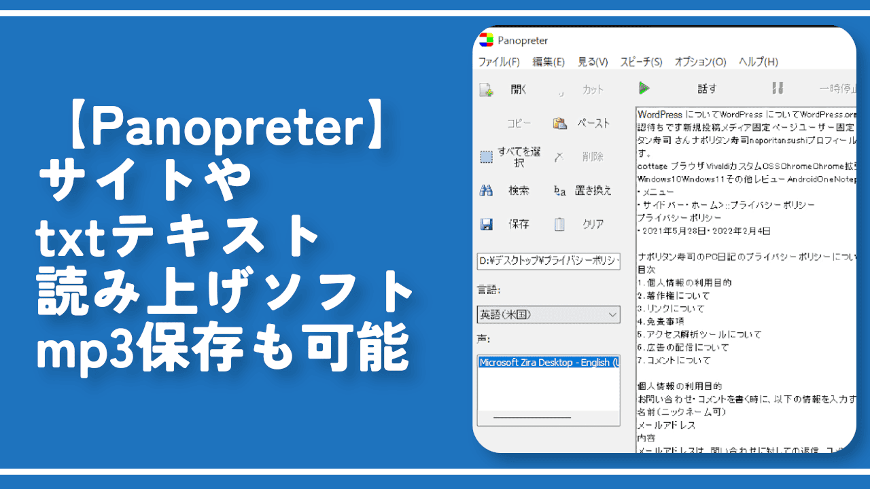
Task: Open the ファイル(F) menu
Action: click(x=499, y=62)
